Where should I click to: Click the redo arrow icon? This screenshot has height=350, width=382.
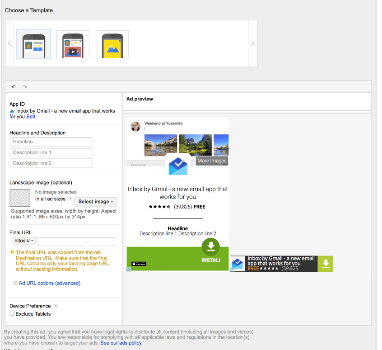tap(24, 86)
